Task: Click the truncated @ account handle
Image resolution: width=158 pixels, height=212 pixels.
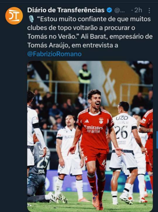Action: pos(119,10)
